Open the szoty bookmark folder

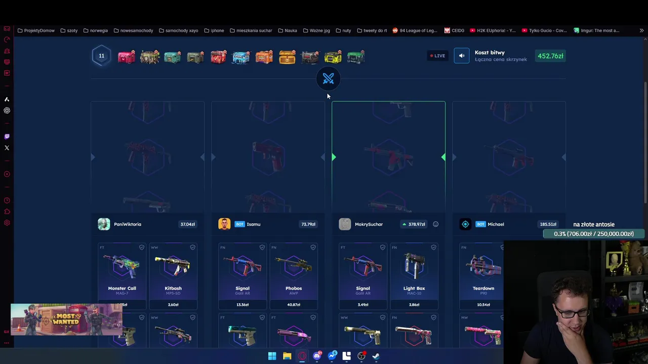point(69,30)
